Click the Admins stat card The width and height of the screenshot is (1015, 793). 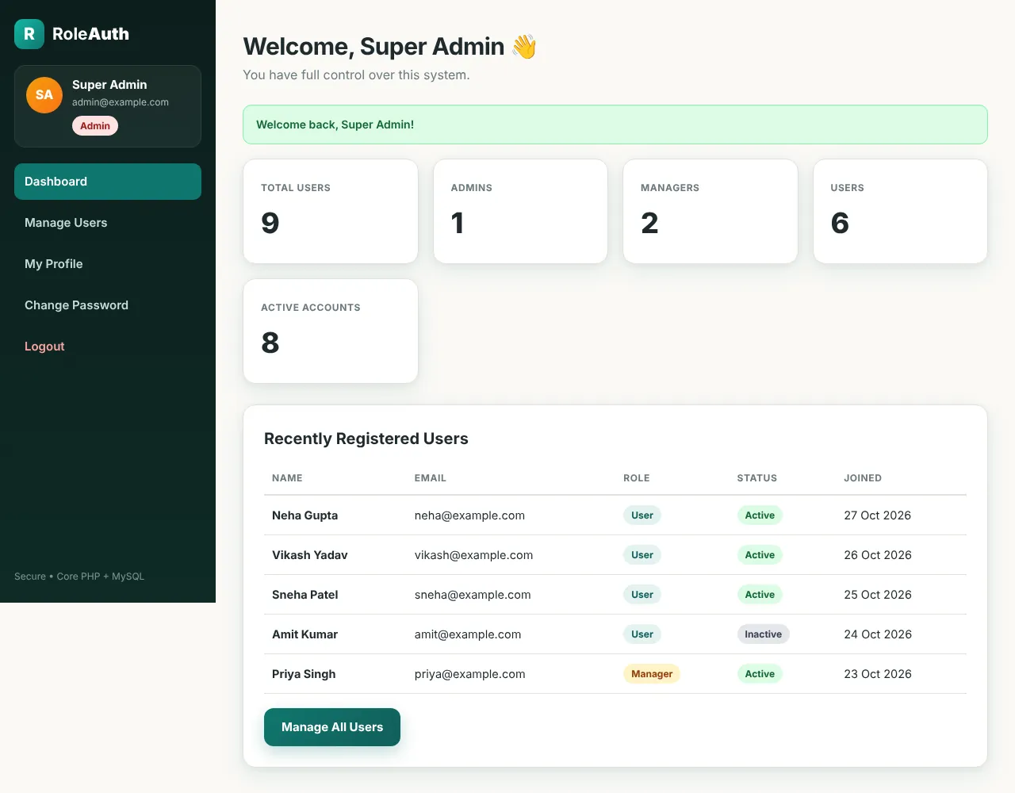point(520,212)
